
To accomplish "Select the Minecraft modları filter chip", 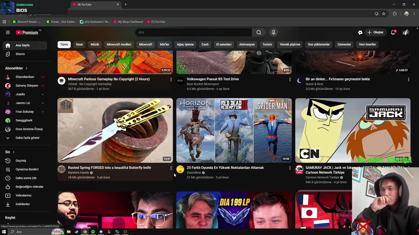I will coord(119,44).
